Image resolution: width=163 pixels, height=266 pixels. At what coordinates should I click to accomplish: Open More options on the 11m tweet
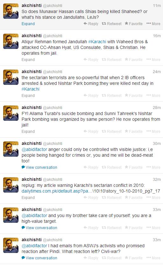pos(153,24)
